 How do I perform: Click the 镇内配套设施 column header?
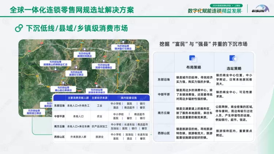click(129, 98)
